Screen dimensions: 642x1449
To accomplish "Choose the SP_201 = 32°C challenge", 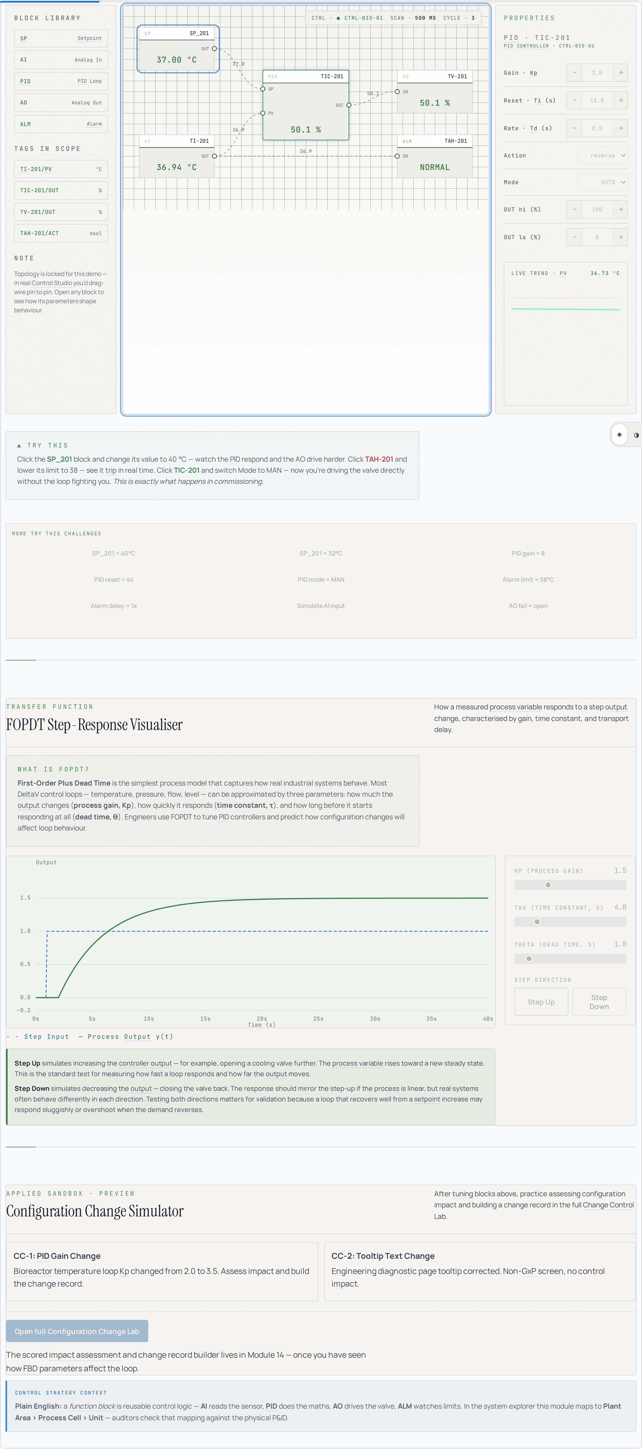I will click(321, 553).
